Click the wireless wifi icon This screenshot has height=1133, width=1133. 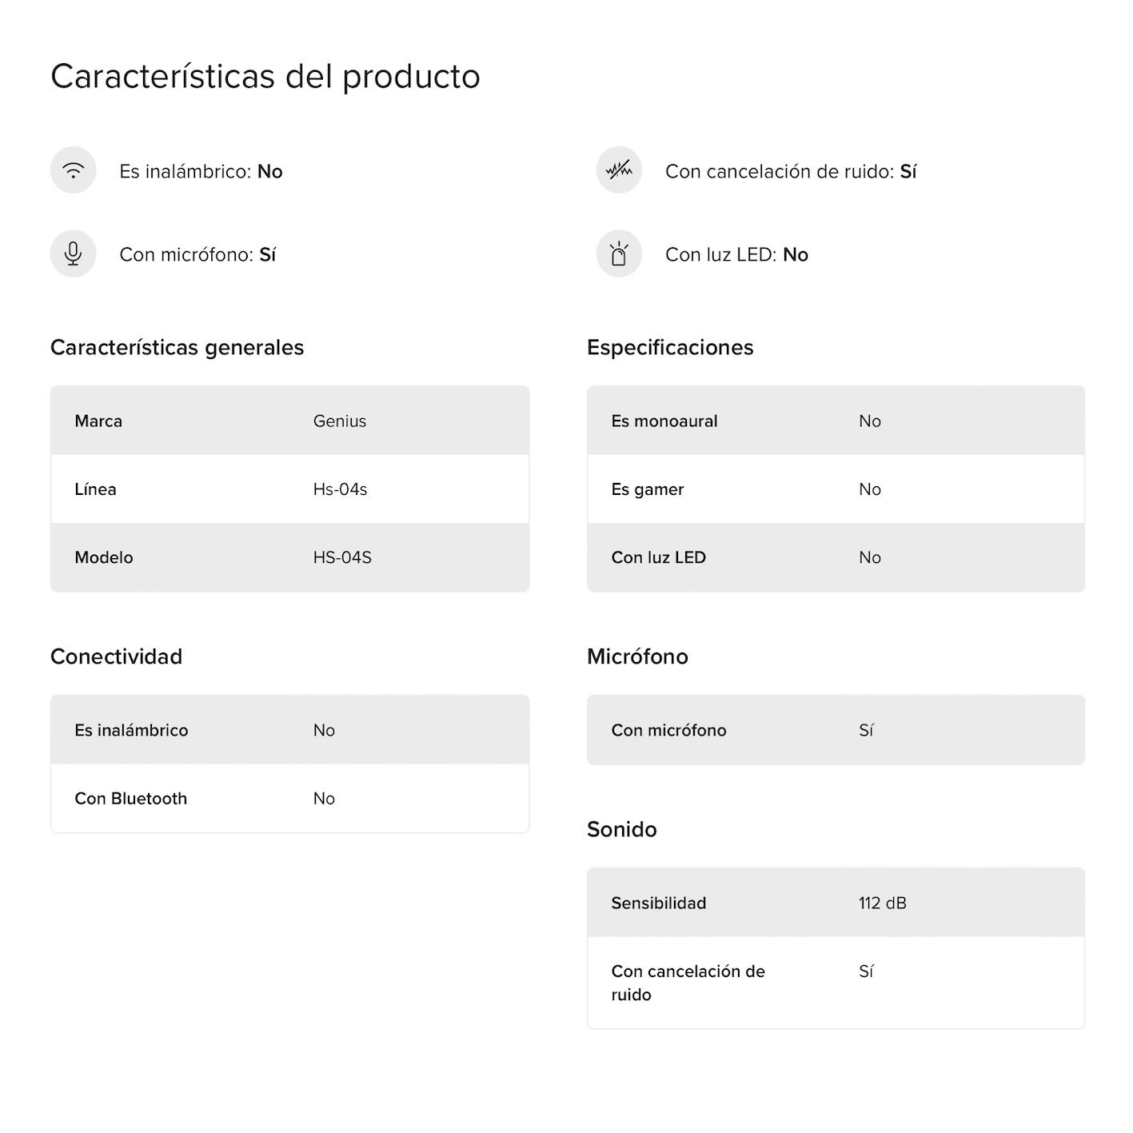[73, 170]
